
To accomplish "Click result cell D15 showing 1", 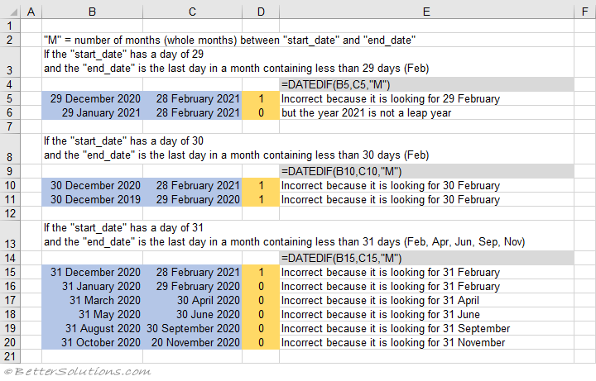I will point(261,272).
